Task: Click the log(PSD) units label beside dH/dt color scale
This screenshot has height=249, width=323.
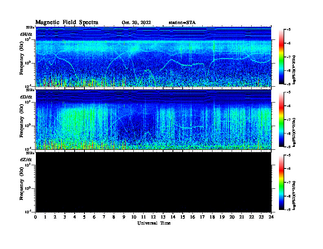Action: tap(294, 70)
